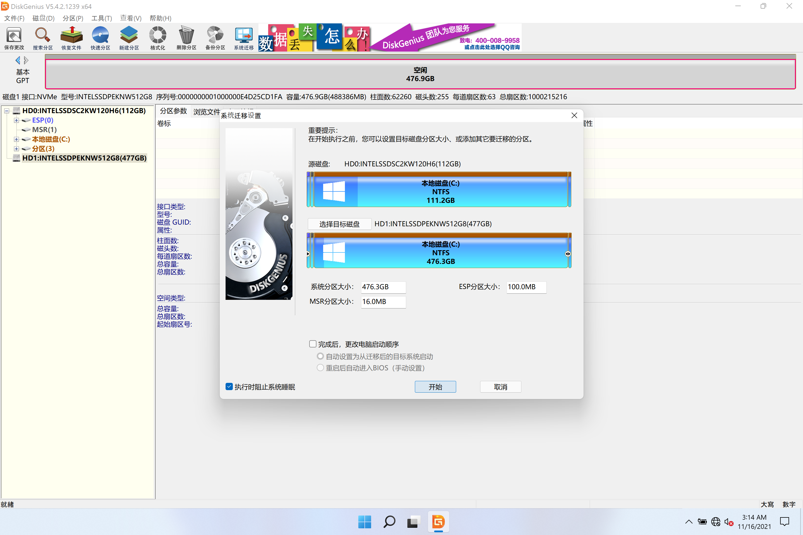Close the 系统迁移设置 dialog

click(x=574, y=116)
